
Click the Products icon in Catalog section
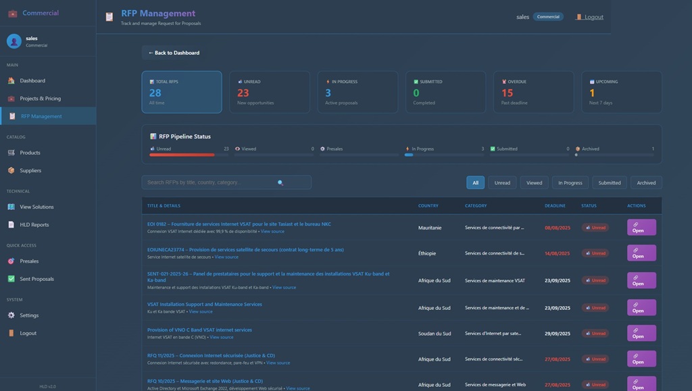coord(11,153)
